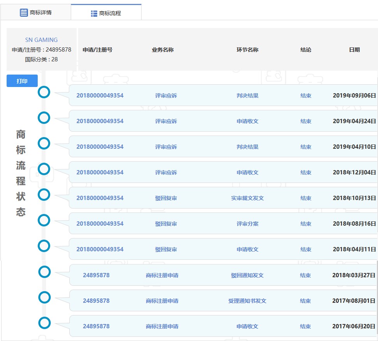Viewport: 378px width, 341px height.
Task: Click 申请收文 in the 2019年04月24日 row
Action: [x=247, y=121]
